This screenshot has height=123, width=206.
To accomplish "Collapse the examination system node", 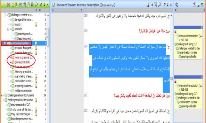I will click(x=5, y=43).
